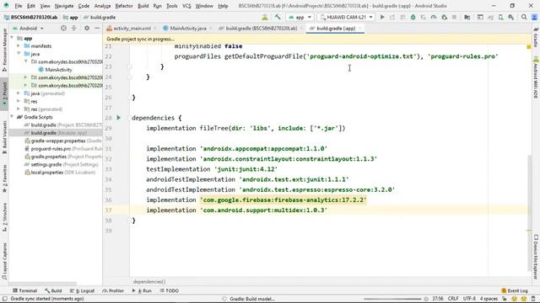The image size is (540, 303).
Task: Switch to the activity_main.xml tab
Action: [x=132, y=29]
